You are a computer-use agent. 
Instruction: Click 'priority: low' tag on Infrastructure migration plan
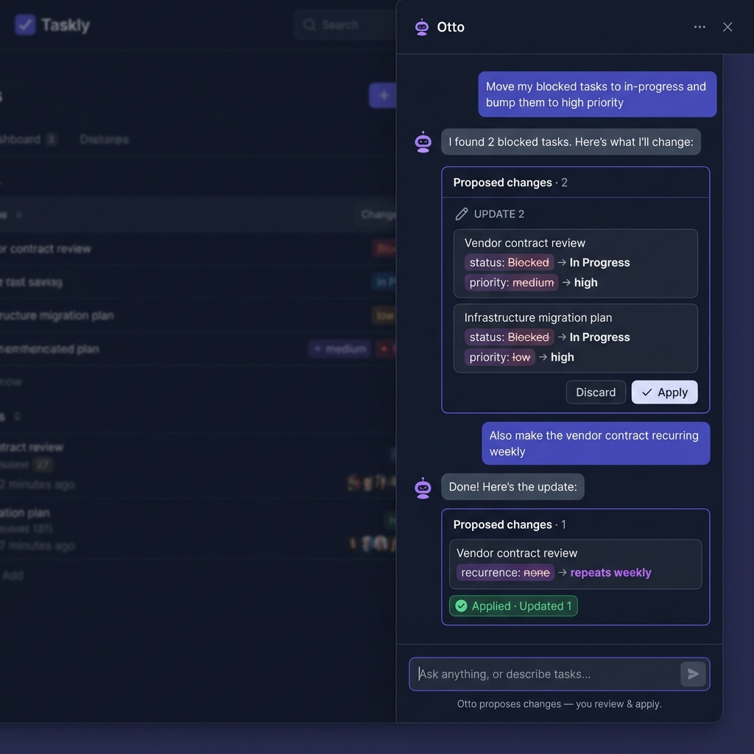(x=499, y=357)
